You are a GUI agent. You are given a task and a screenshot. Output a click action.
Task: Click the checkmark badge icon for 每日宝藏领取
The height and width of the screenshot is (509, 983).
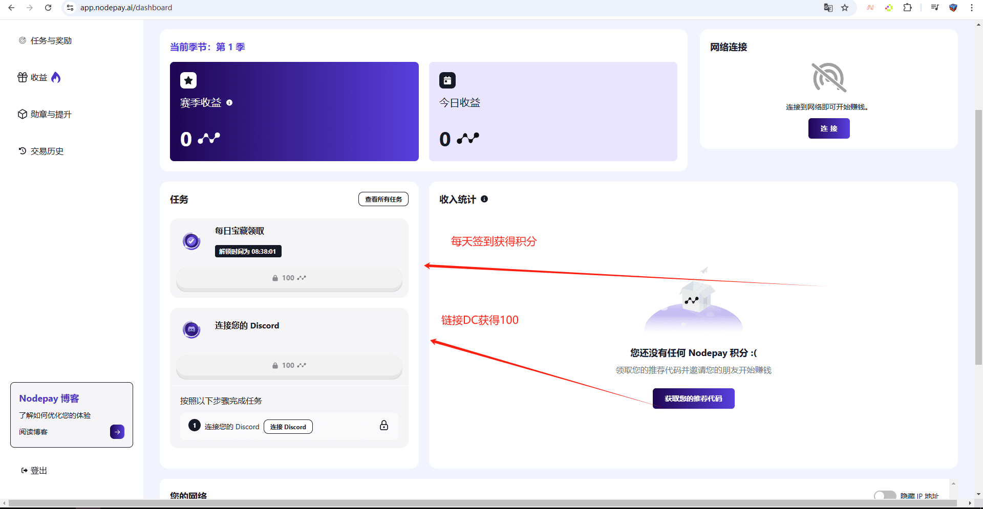click(191, 241)
